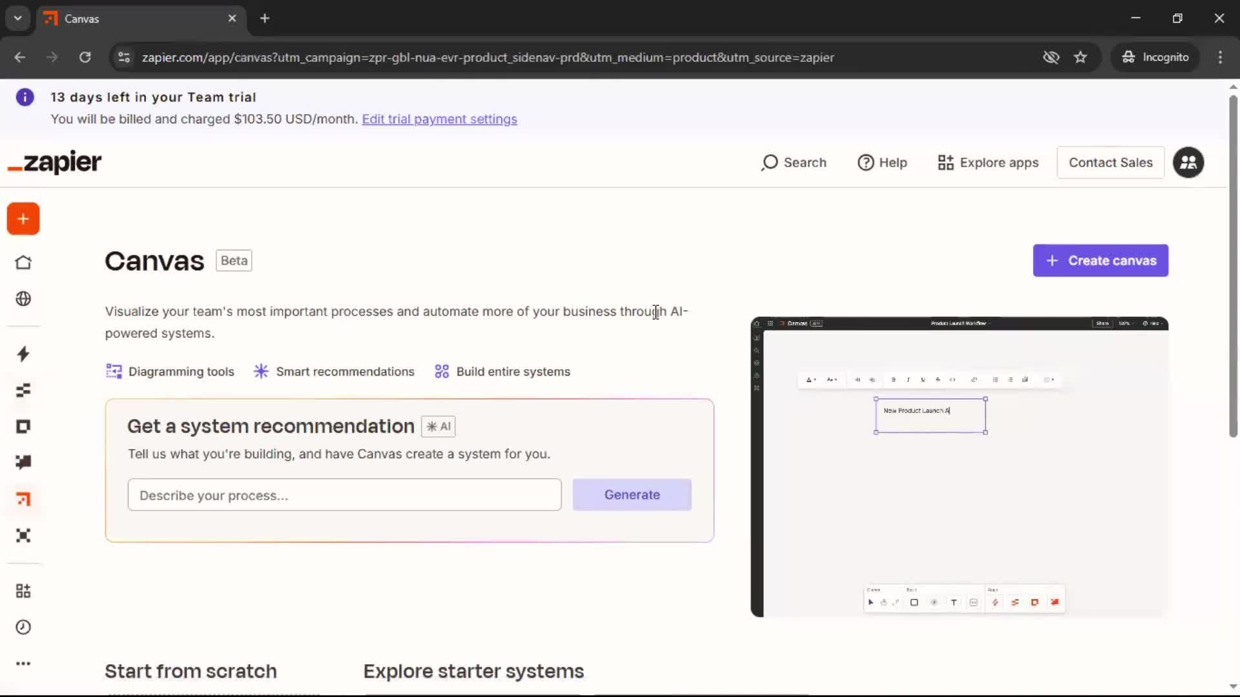
Task: Reload the page in browser
Action: pyautogui.click(x=85, y=57)
